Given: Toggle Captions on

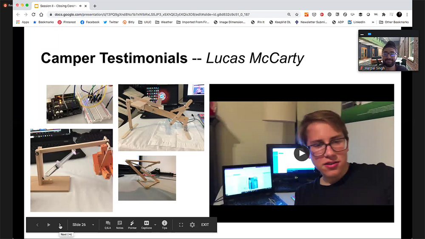Looking at the screenshot, I should 146,225.
